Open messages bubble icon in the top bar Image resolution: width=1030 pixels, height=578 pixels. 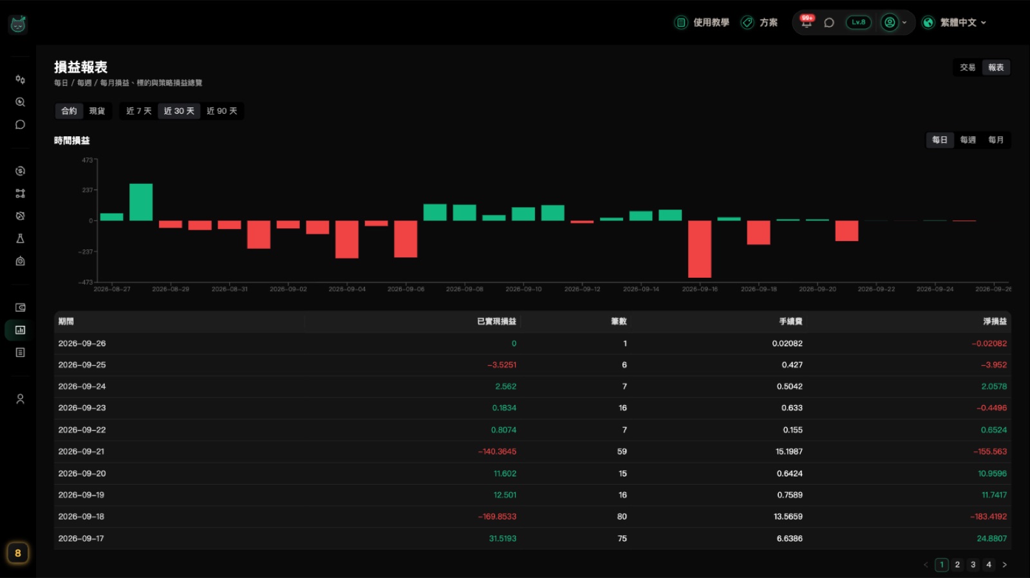pyautogui.click(x=829, y=23)
